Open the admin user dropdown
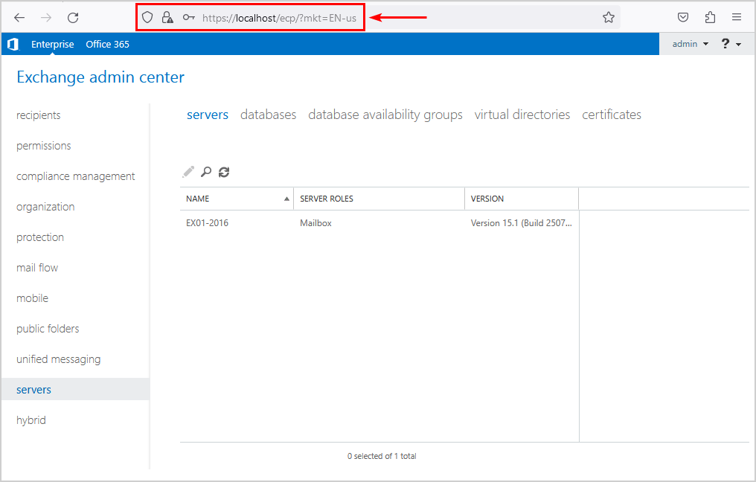Viewport: 756px width, 482px height. (690, 45)
